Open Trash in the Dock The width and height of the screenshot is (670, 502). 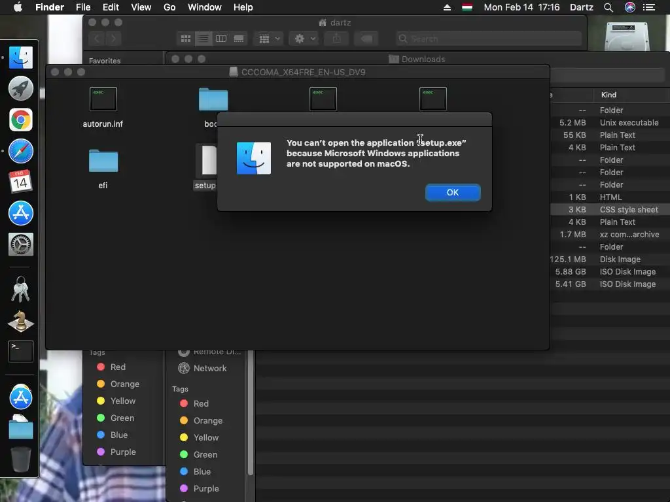(x=20, y=459)
